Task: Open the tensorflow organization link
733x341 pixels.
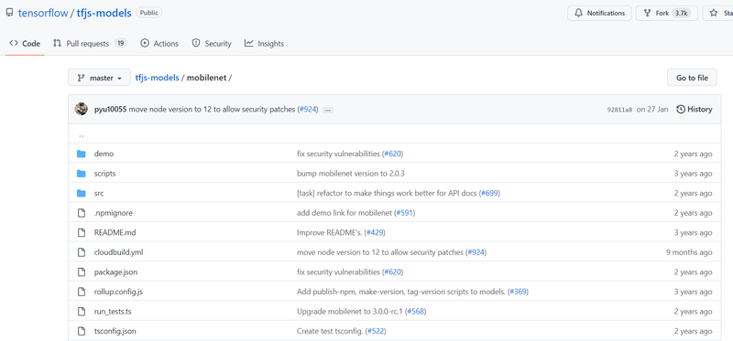Action: [42, 13]
